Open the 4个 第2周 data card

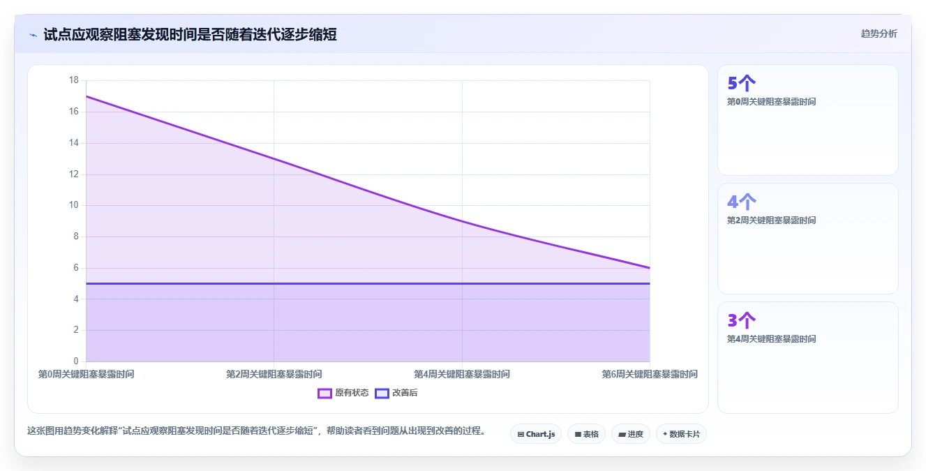807,239
